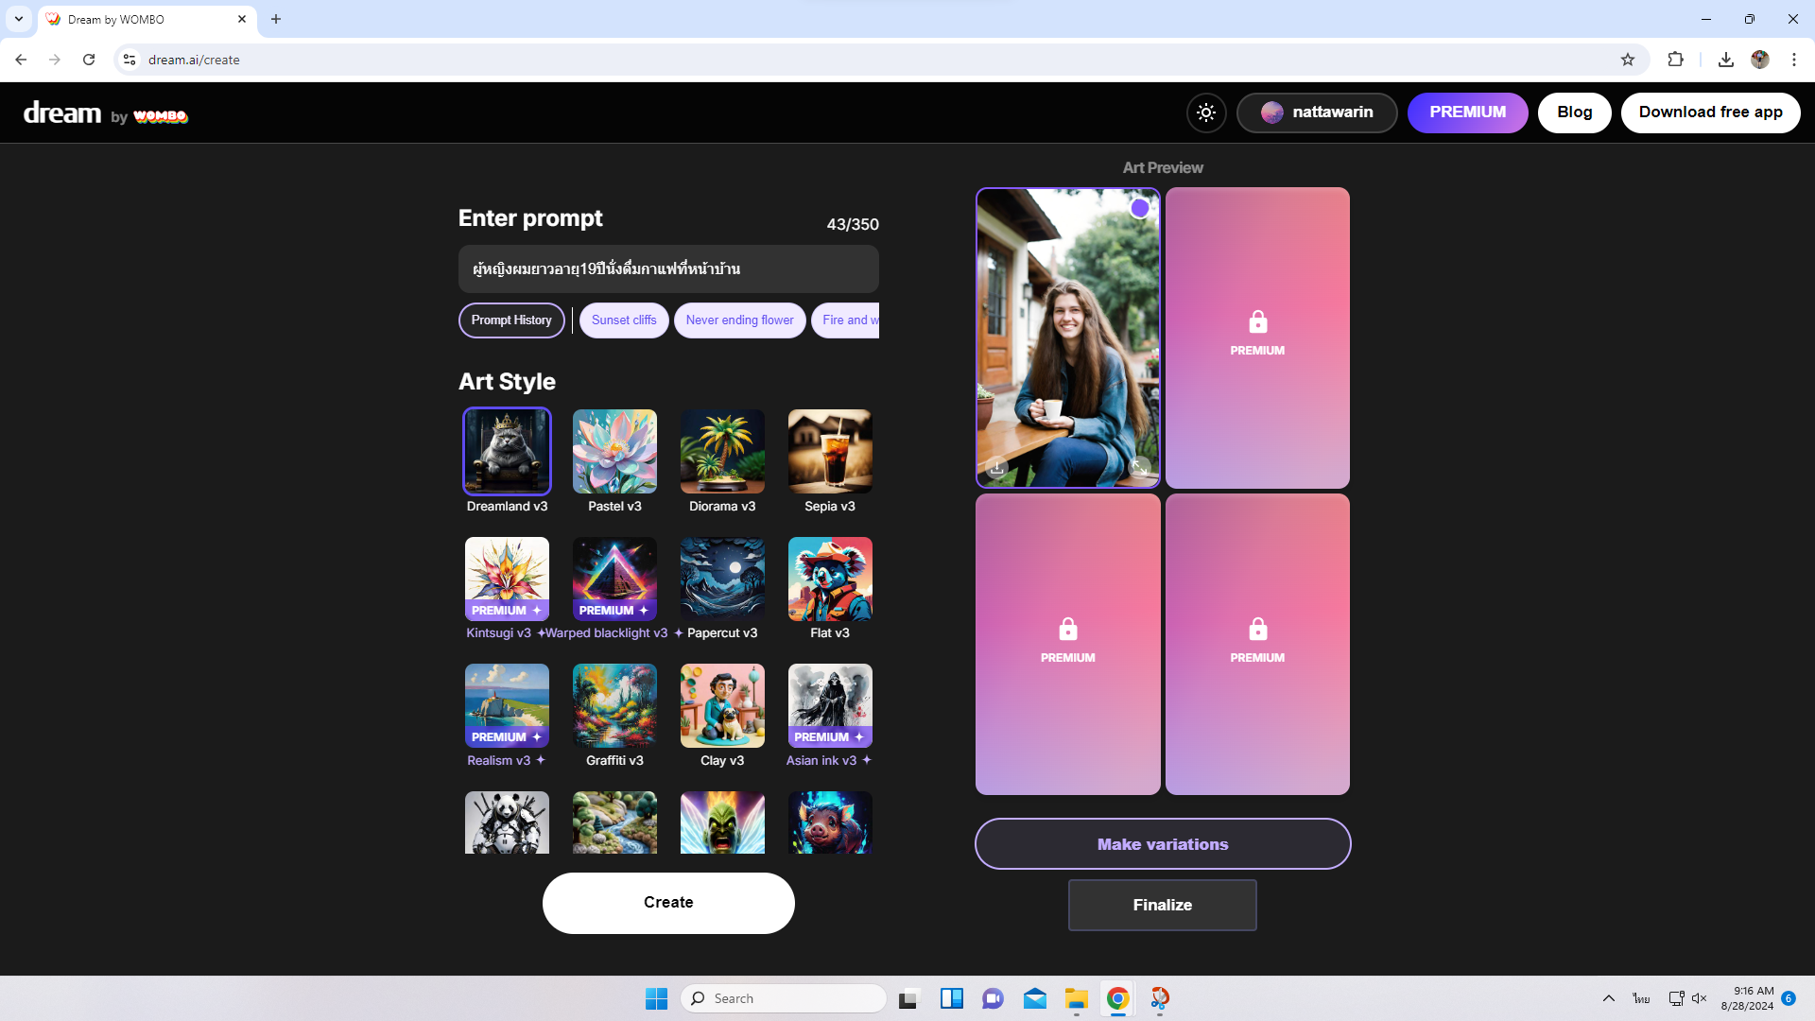Choose the Diorama v3 style thumbnail
The height and width of the screenshot is (1021, 1815).
pyautogui.click(x=722, y=452)
